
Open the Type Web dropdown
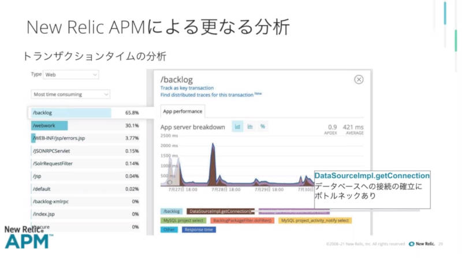point(70,75)
